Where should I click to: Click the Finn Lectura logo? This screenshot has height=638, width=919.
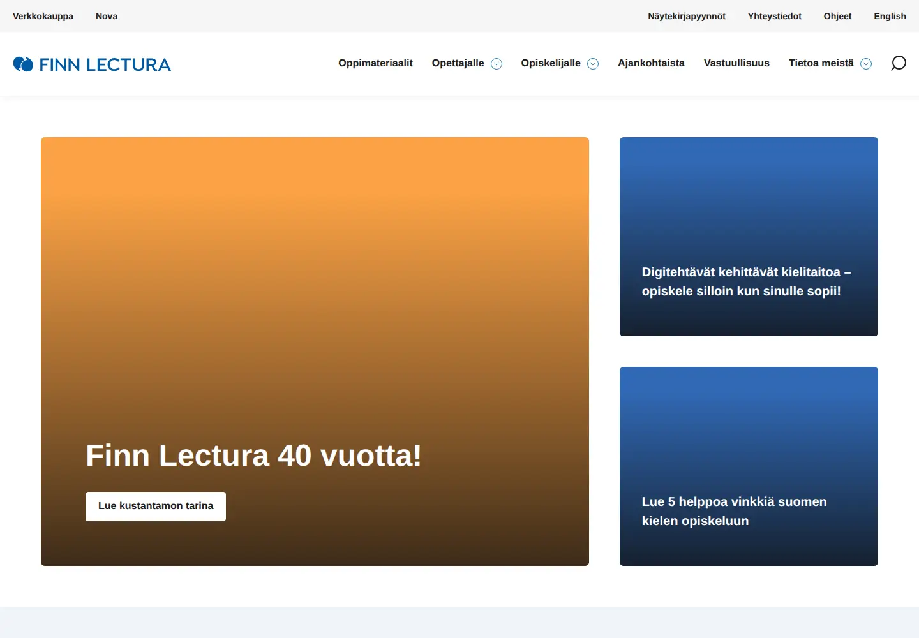(x=92, y=64)
